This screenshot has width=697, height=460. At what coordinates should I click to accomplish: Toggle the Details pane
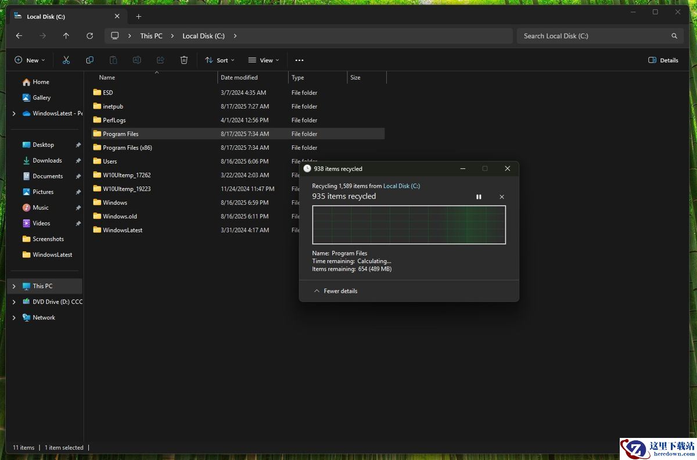[663, 60]
